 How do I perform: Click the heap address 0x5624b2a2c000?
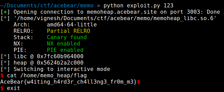60,63
